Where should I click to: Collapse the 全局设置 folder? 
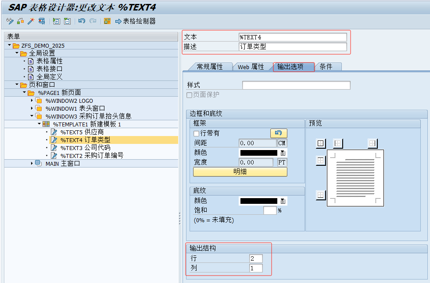(17, 53)
